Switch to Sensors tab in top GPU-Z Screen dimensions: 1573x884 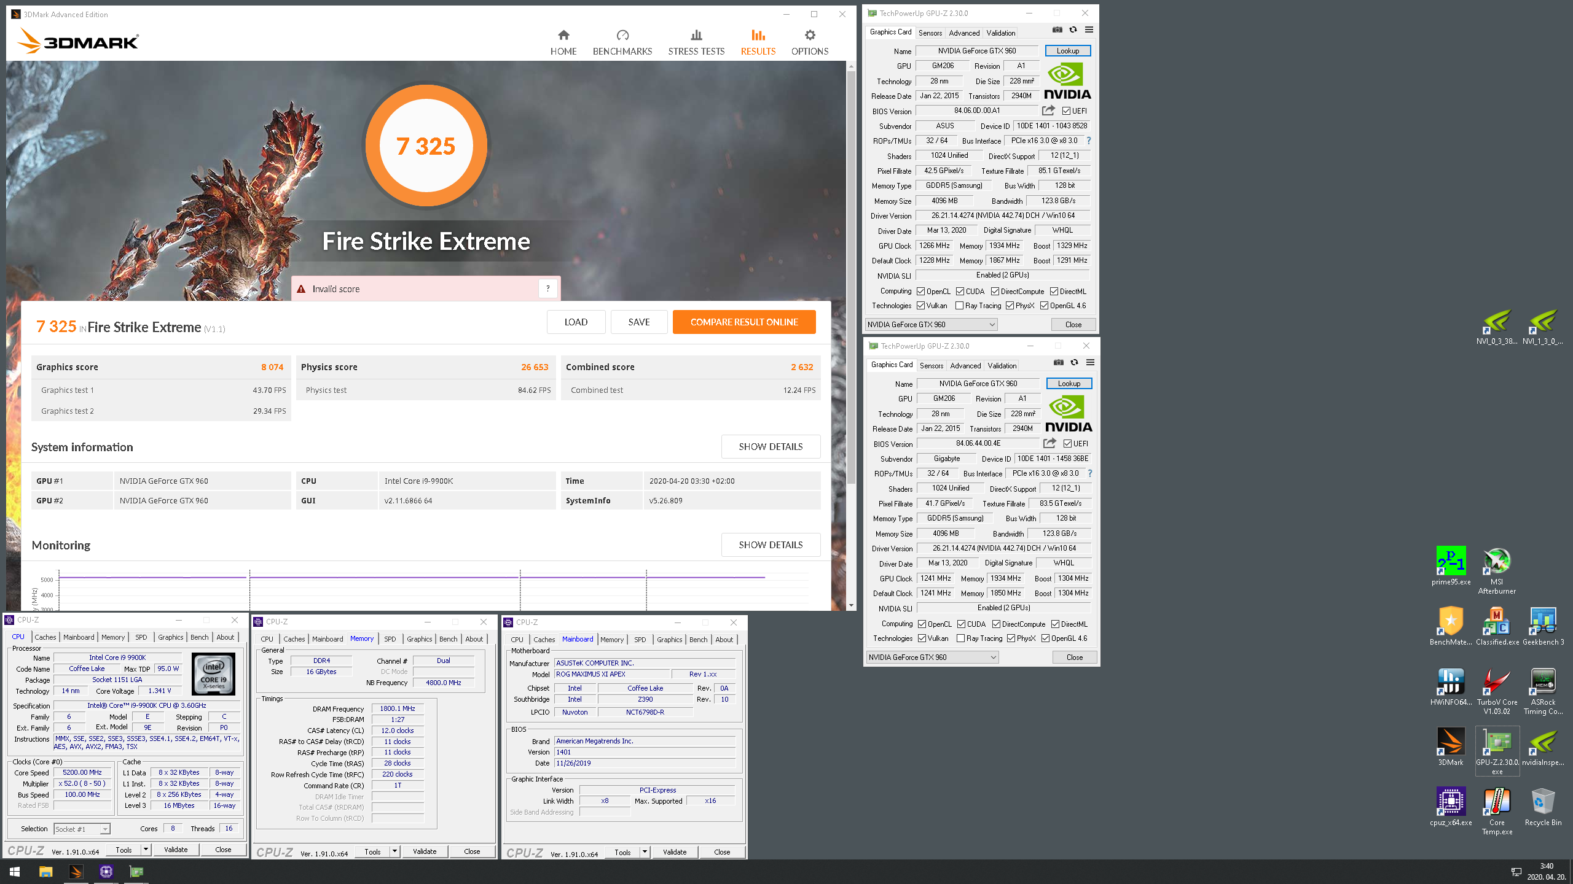coord(930,33)
